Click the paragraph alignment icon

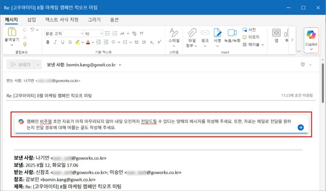(x=113, y=42)
